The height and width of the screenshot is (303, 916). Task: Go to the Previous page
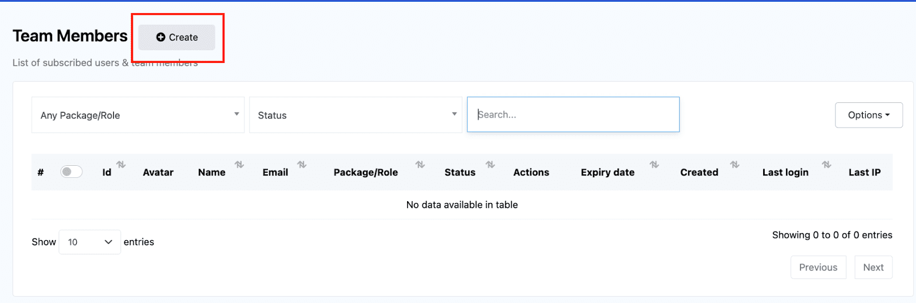click(818, 267)
